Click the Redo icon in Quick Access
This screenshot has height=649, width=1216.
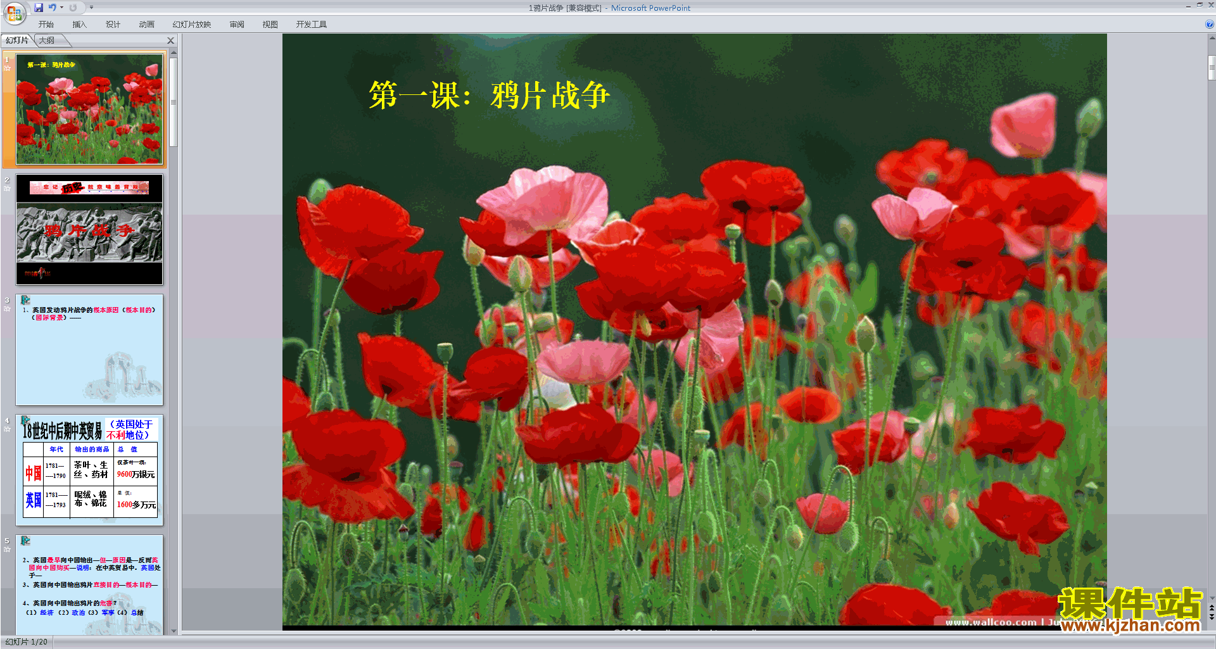point(73,8)
